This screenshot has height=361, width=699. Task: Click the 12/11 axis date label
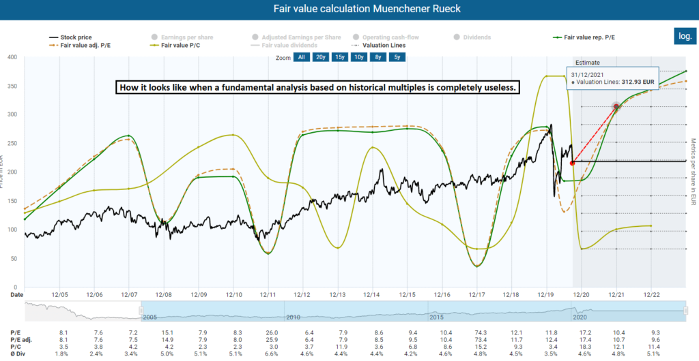[x=268, y=295]
